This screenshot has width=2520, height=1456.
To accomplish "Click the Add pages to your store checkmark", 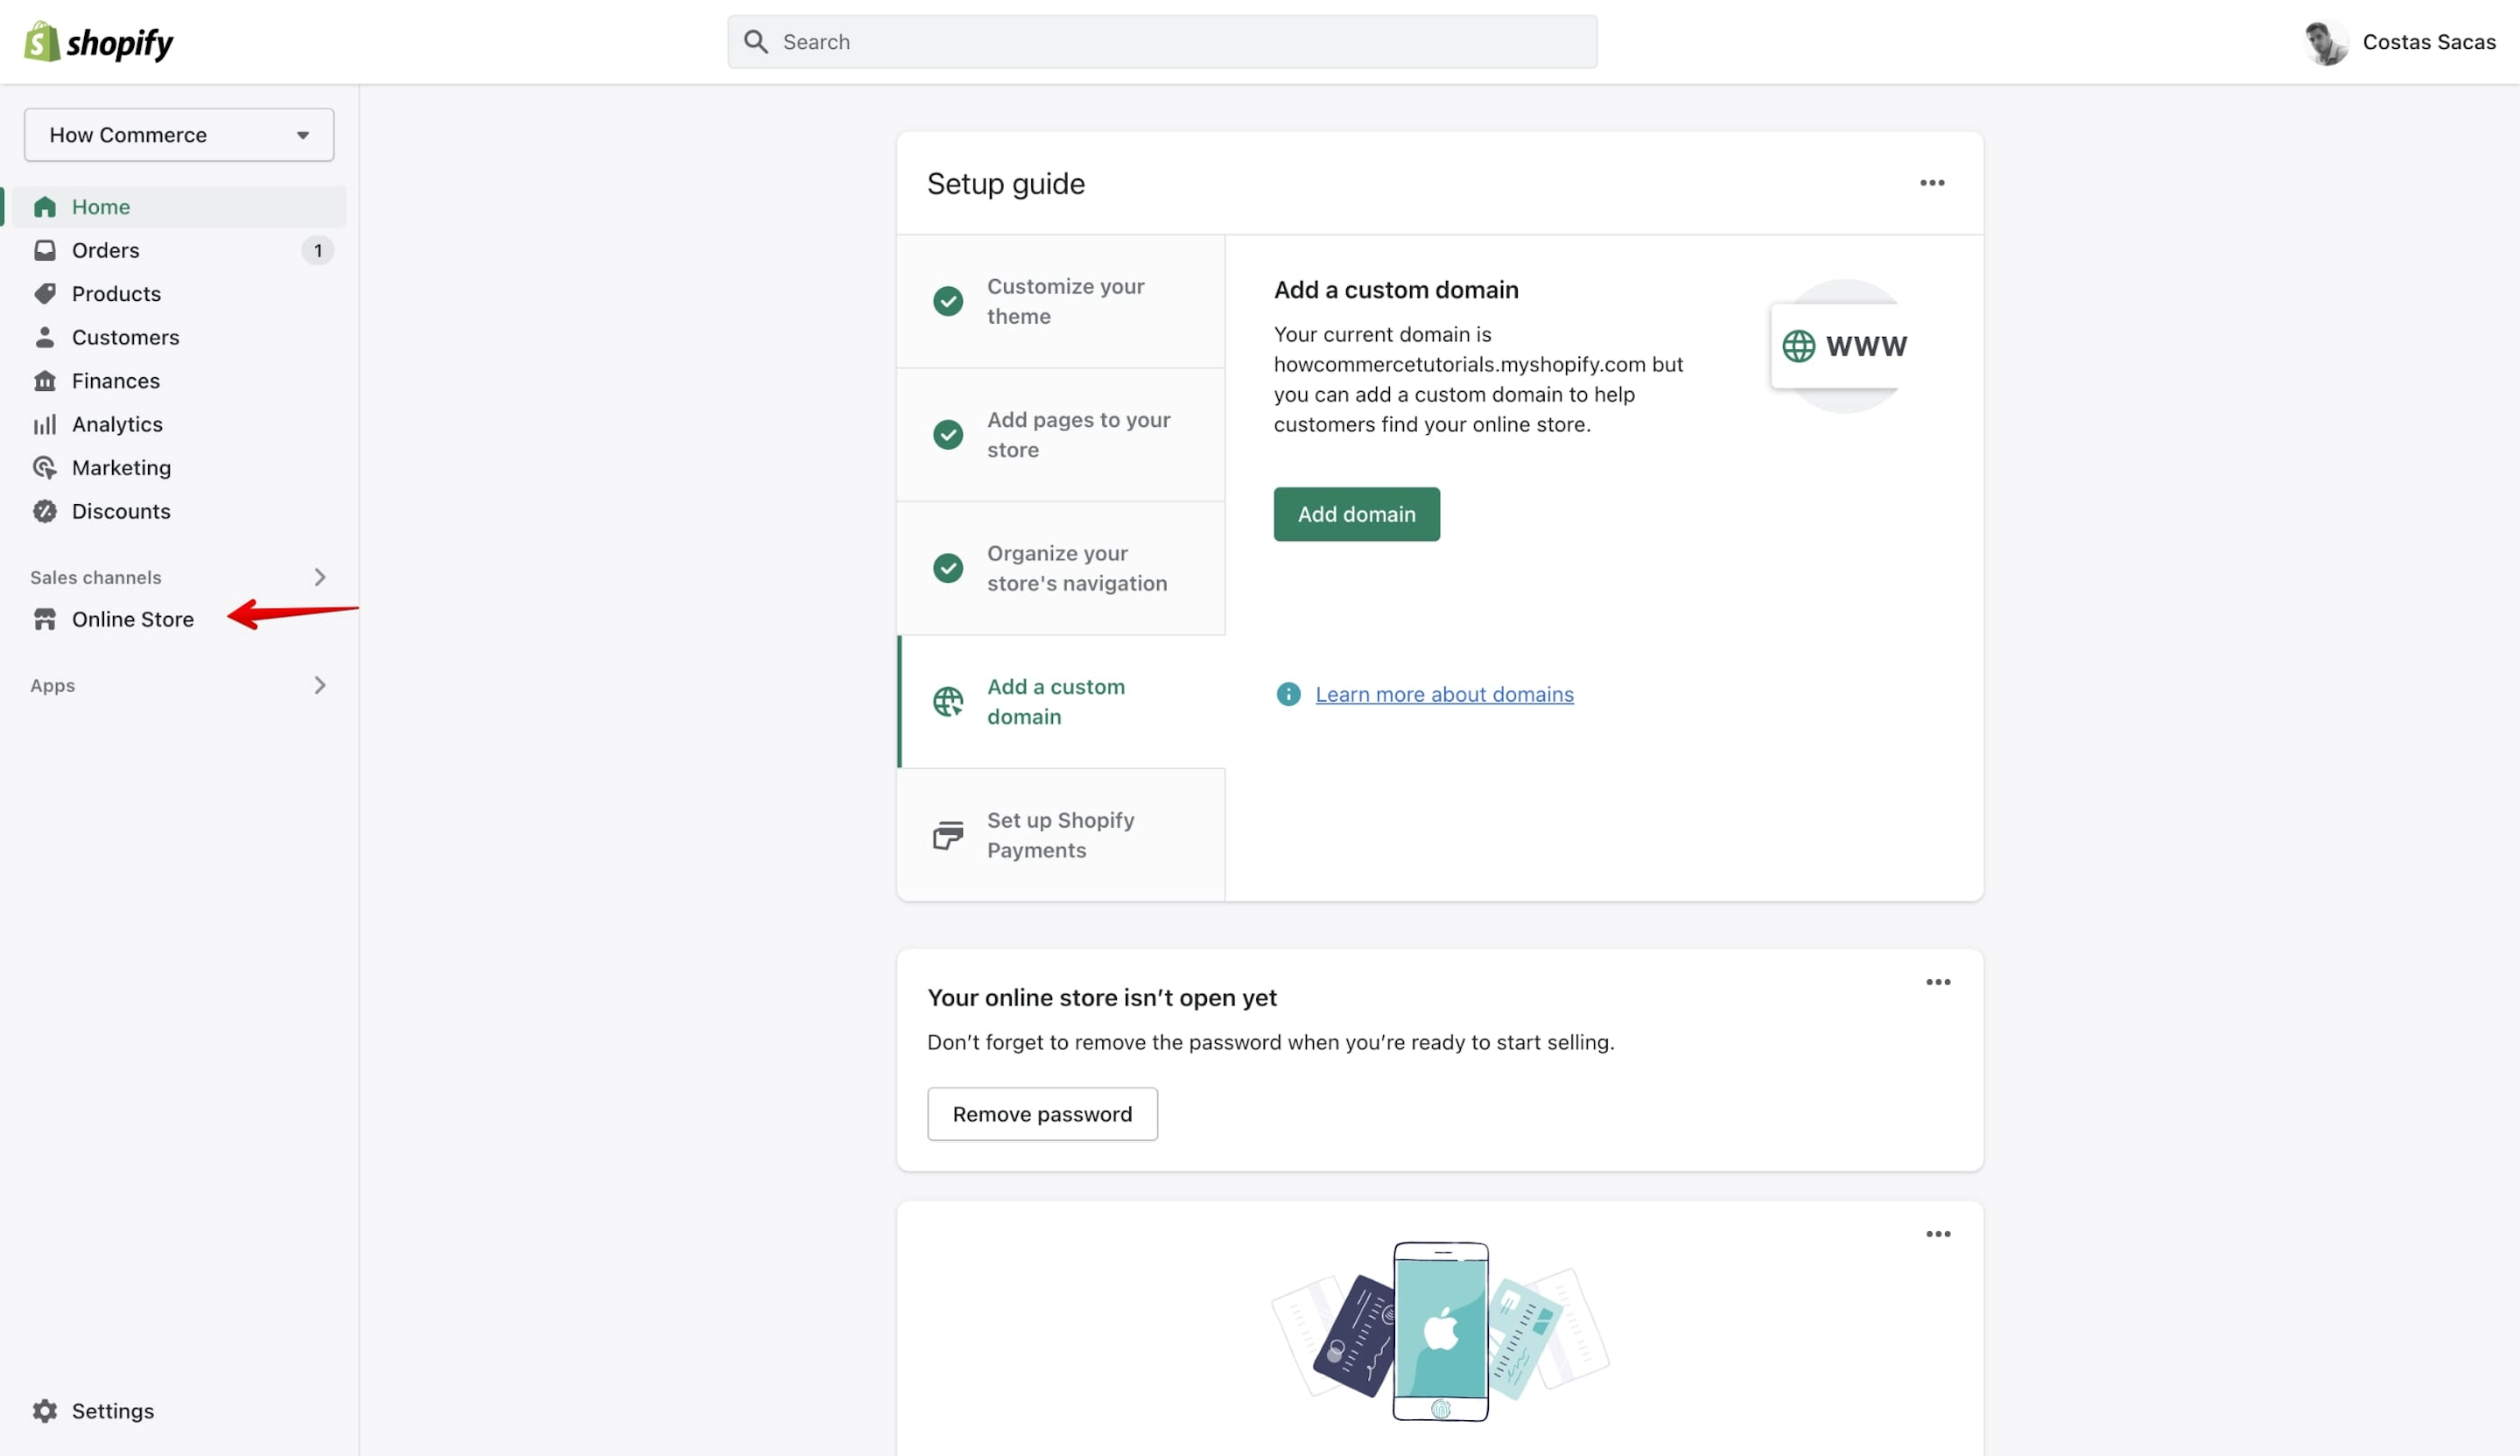I will (948, 435).
